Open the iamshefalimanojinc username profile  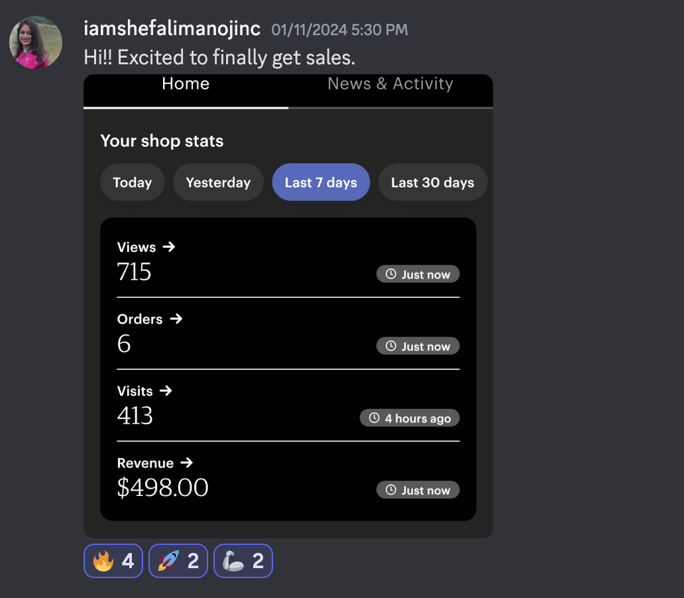click(x=172, y=29)
